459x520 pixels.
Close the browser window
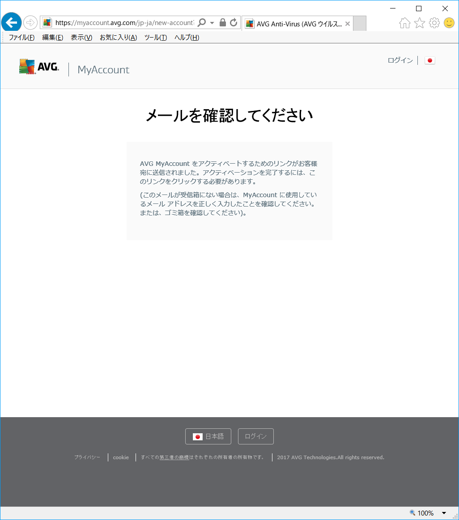pos(445,8)
